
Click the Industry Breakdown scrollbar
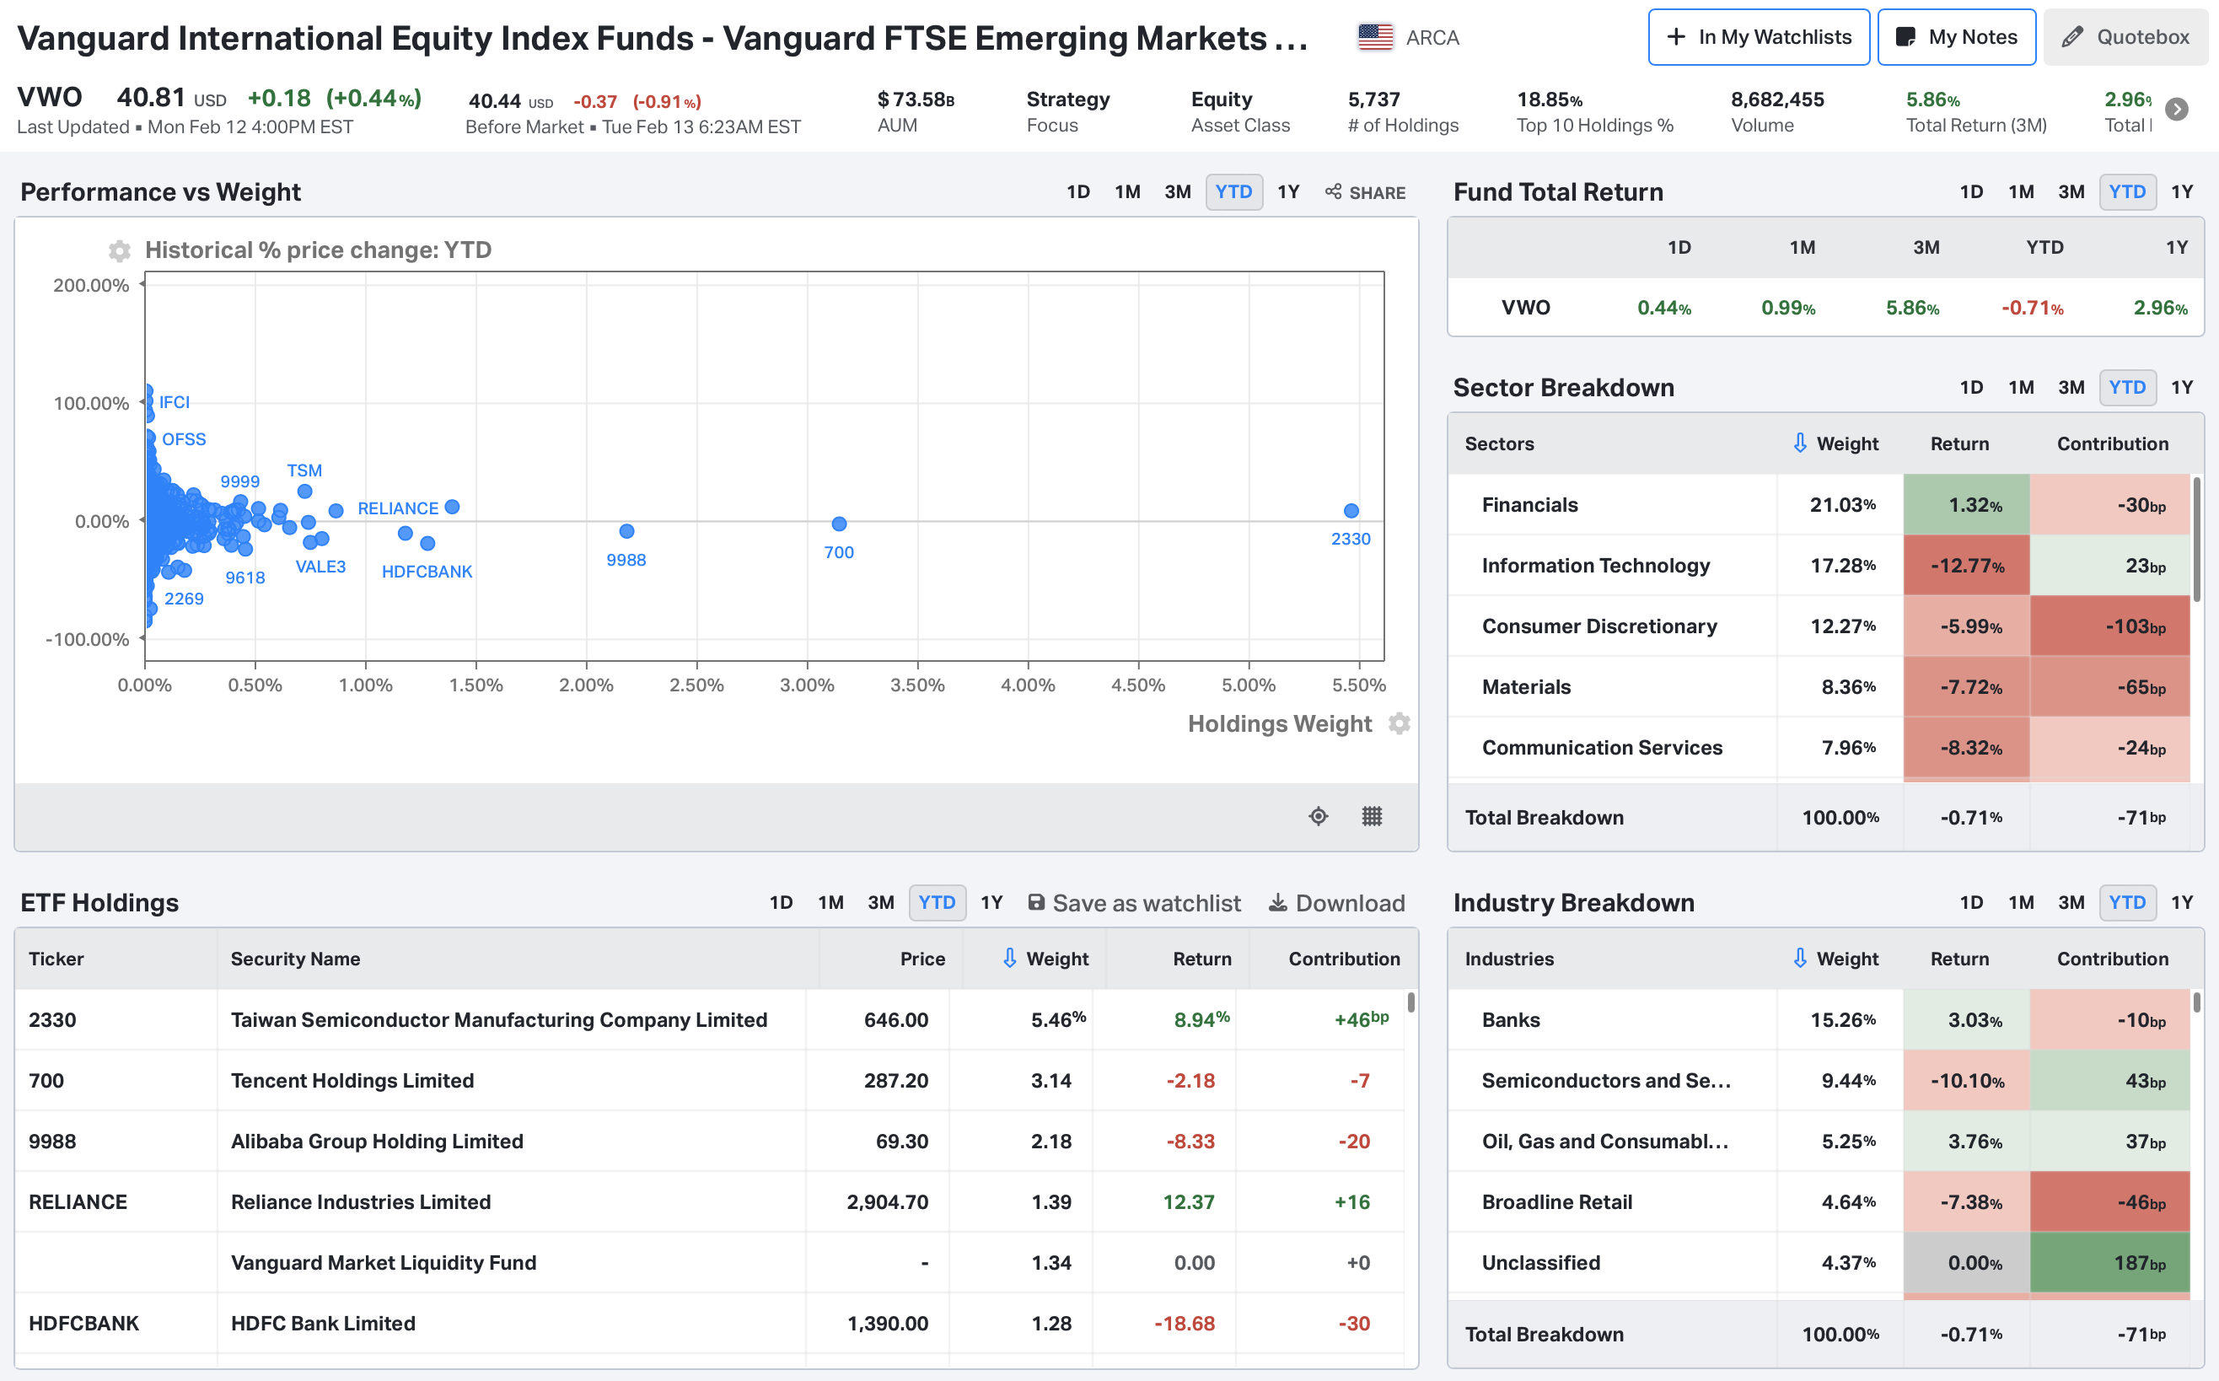pyautogui.click(x=2197, y=1002)
